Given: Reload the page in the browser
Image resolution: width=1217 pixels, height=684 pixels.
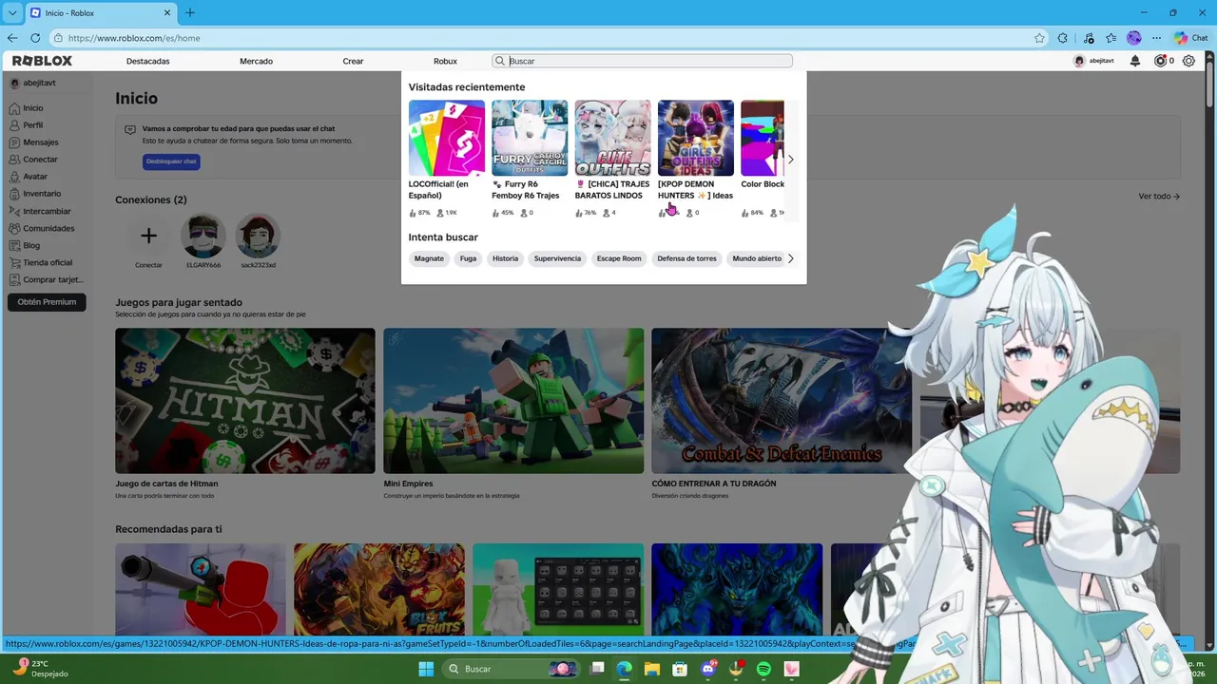Looking at the screenshot, I should (35, 38).
